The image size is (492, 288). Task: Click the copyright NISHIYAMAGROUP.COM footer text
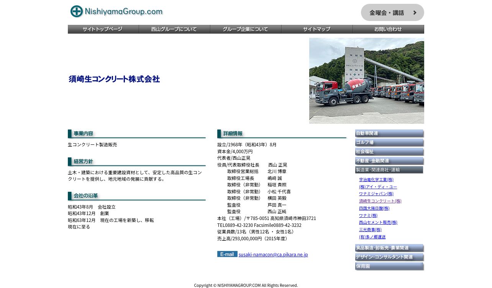pyautogui.click(x=246, y=285)
